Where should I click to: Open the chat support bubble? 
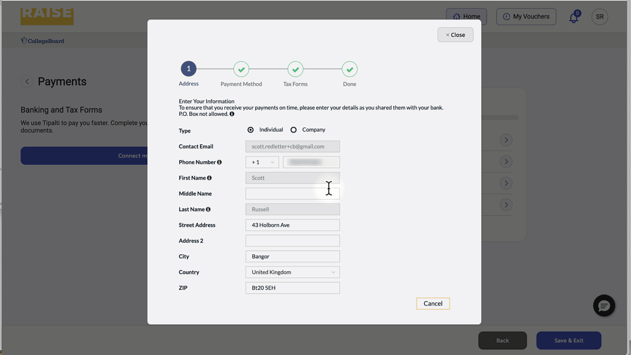(x=604, y=305)
